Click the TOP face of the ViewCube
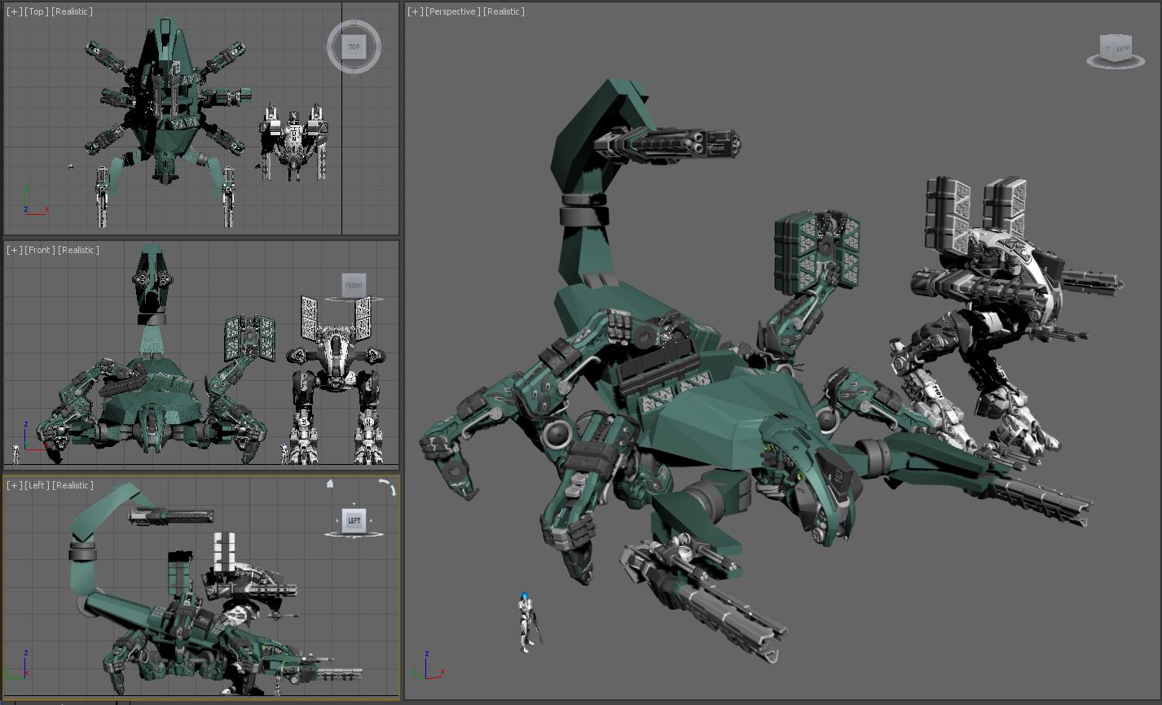This screenshot has width=1162, height=705. [x=354, y=46]
